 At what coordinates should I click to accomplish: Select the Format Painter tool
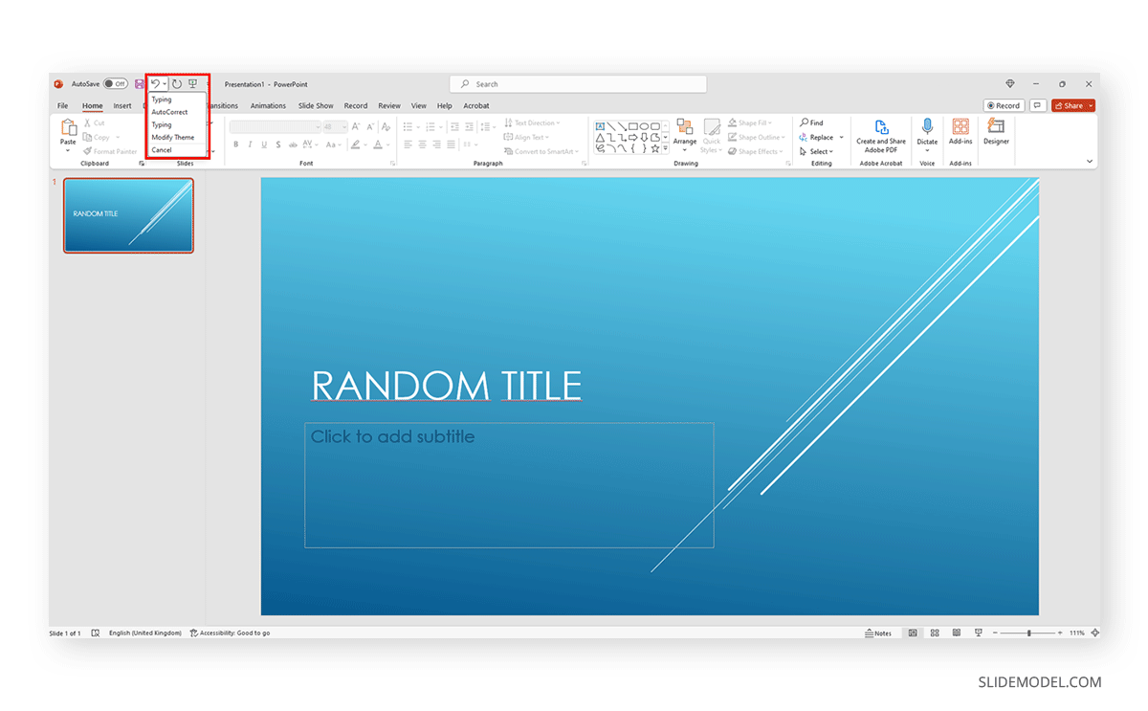pyautogui.click(x=110, y=150)
